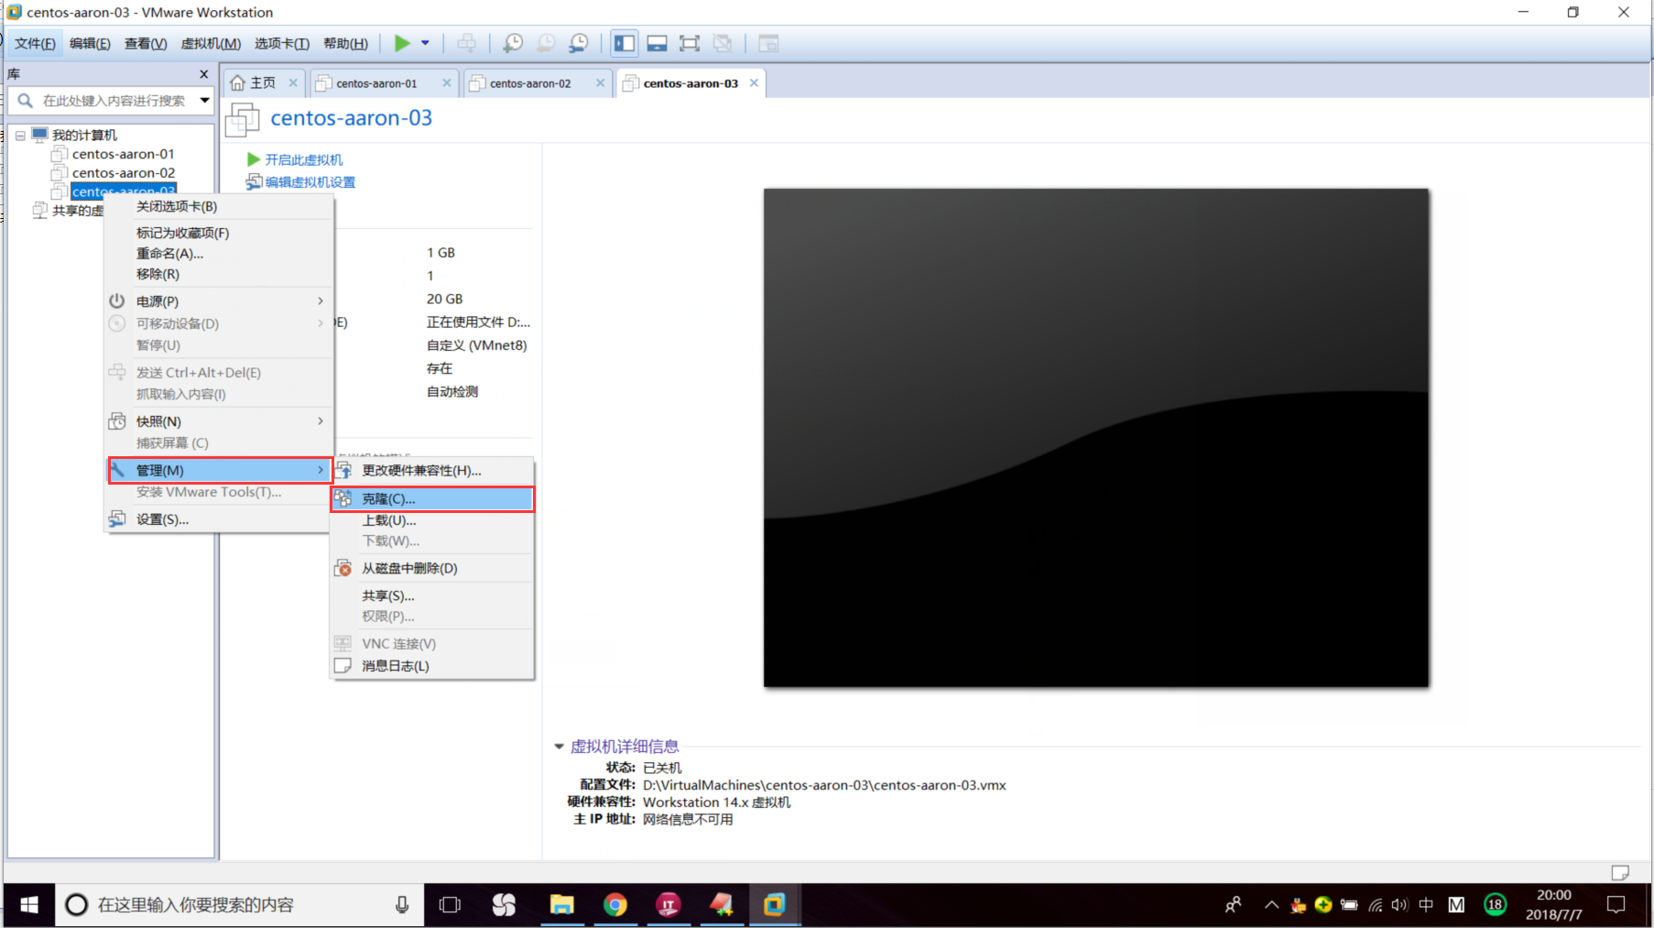Click the Unity mode toolbar icon
The image size is (1654, 928).
(723, 43)
